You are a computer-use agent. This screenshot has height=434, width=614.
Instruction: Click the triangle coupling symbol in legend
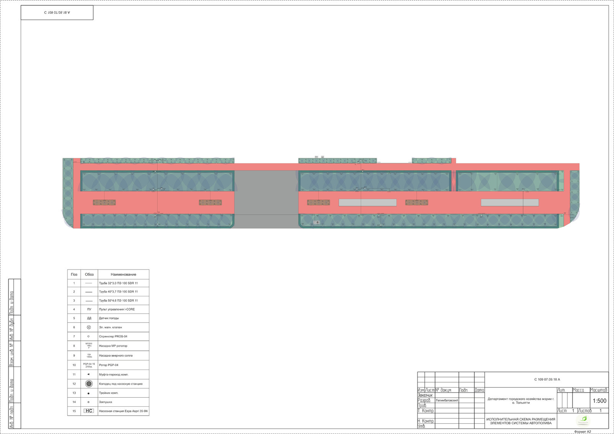point(89,375)
